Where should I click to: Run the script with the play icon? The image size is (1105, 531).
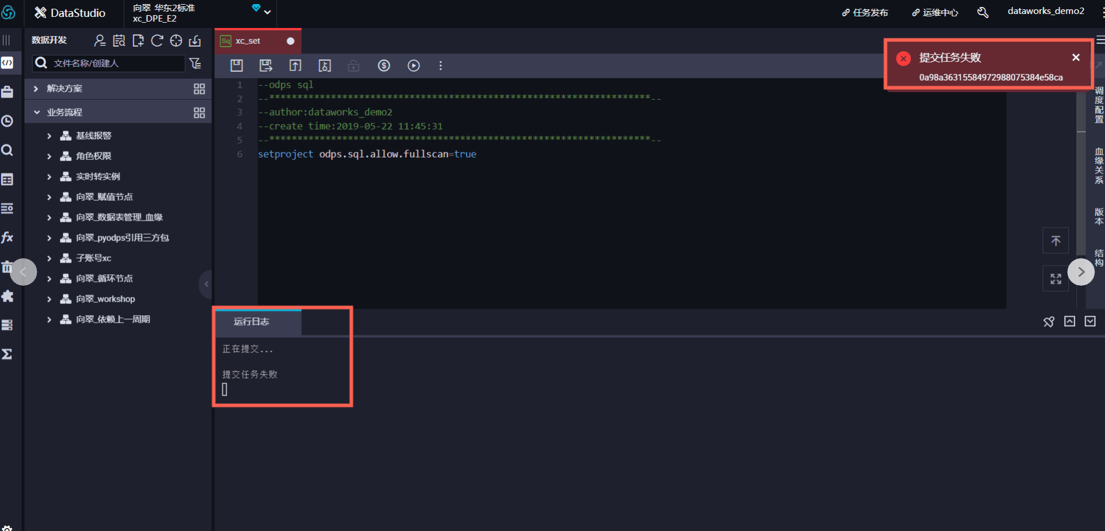coord(413,65)
